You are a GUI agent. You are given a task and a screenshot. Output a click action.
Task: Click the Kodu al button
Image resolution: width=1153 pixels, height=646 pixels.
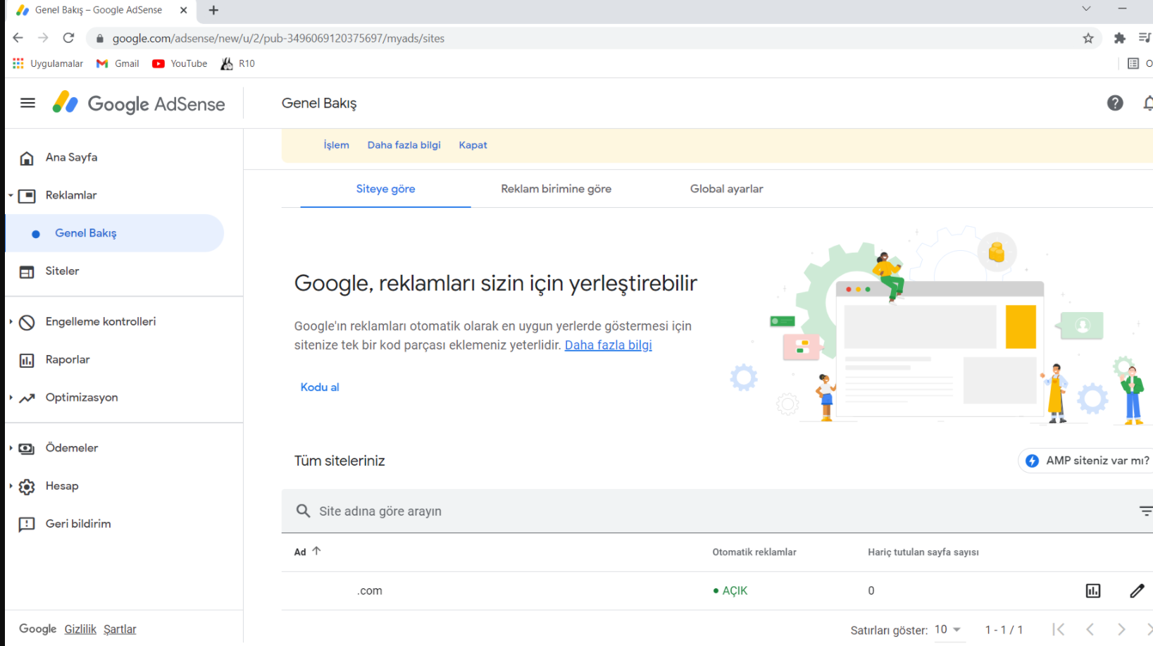[320, 387]
